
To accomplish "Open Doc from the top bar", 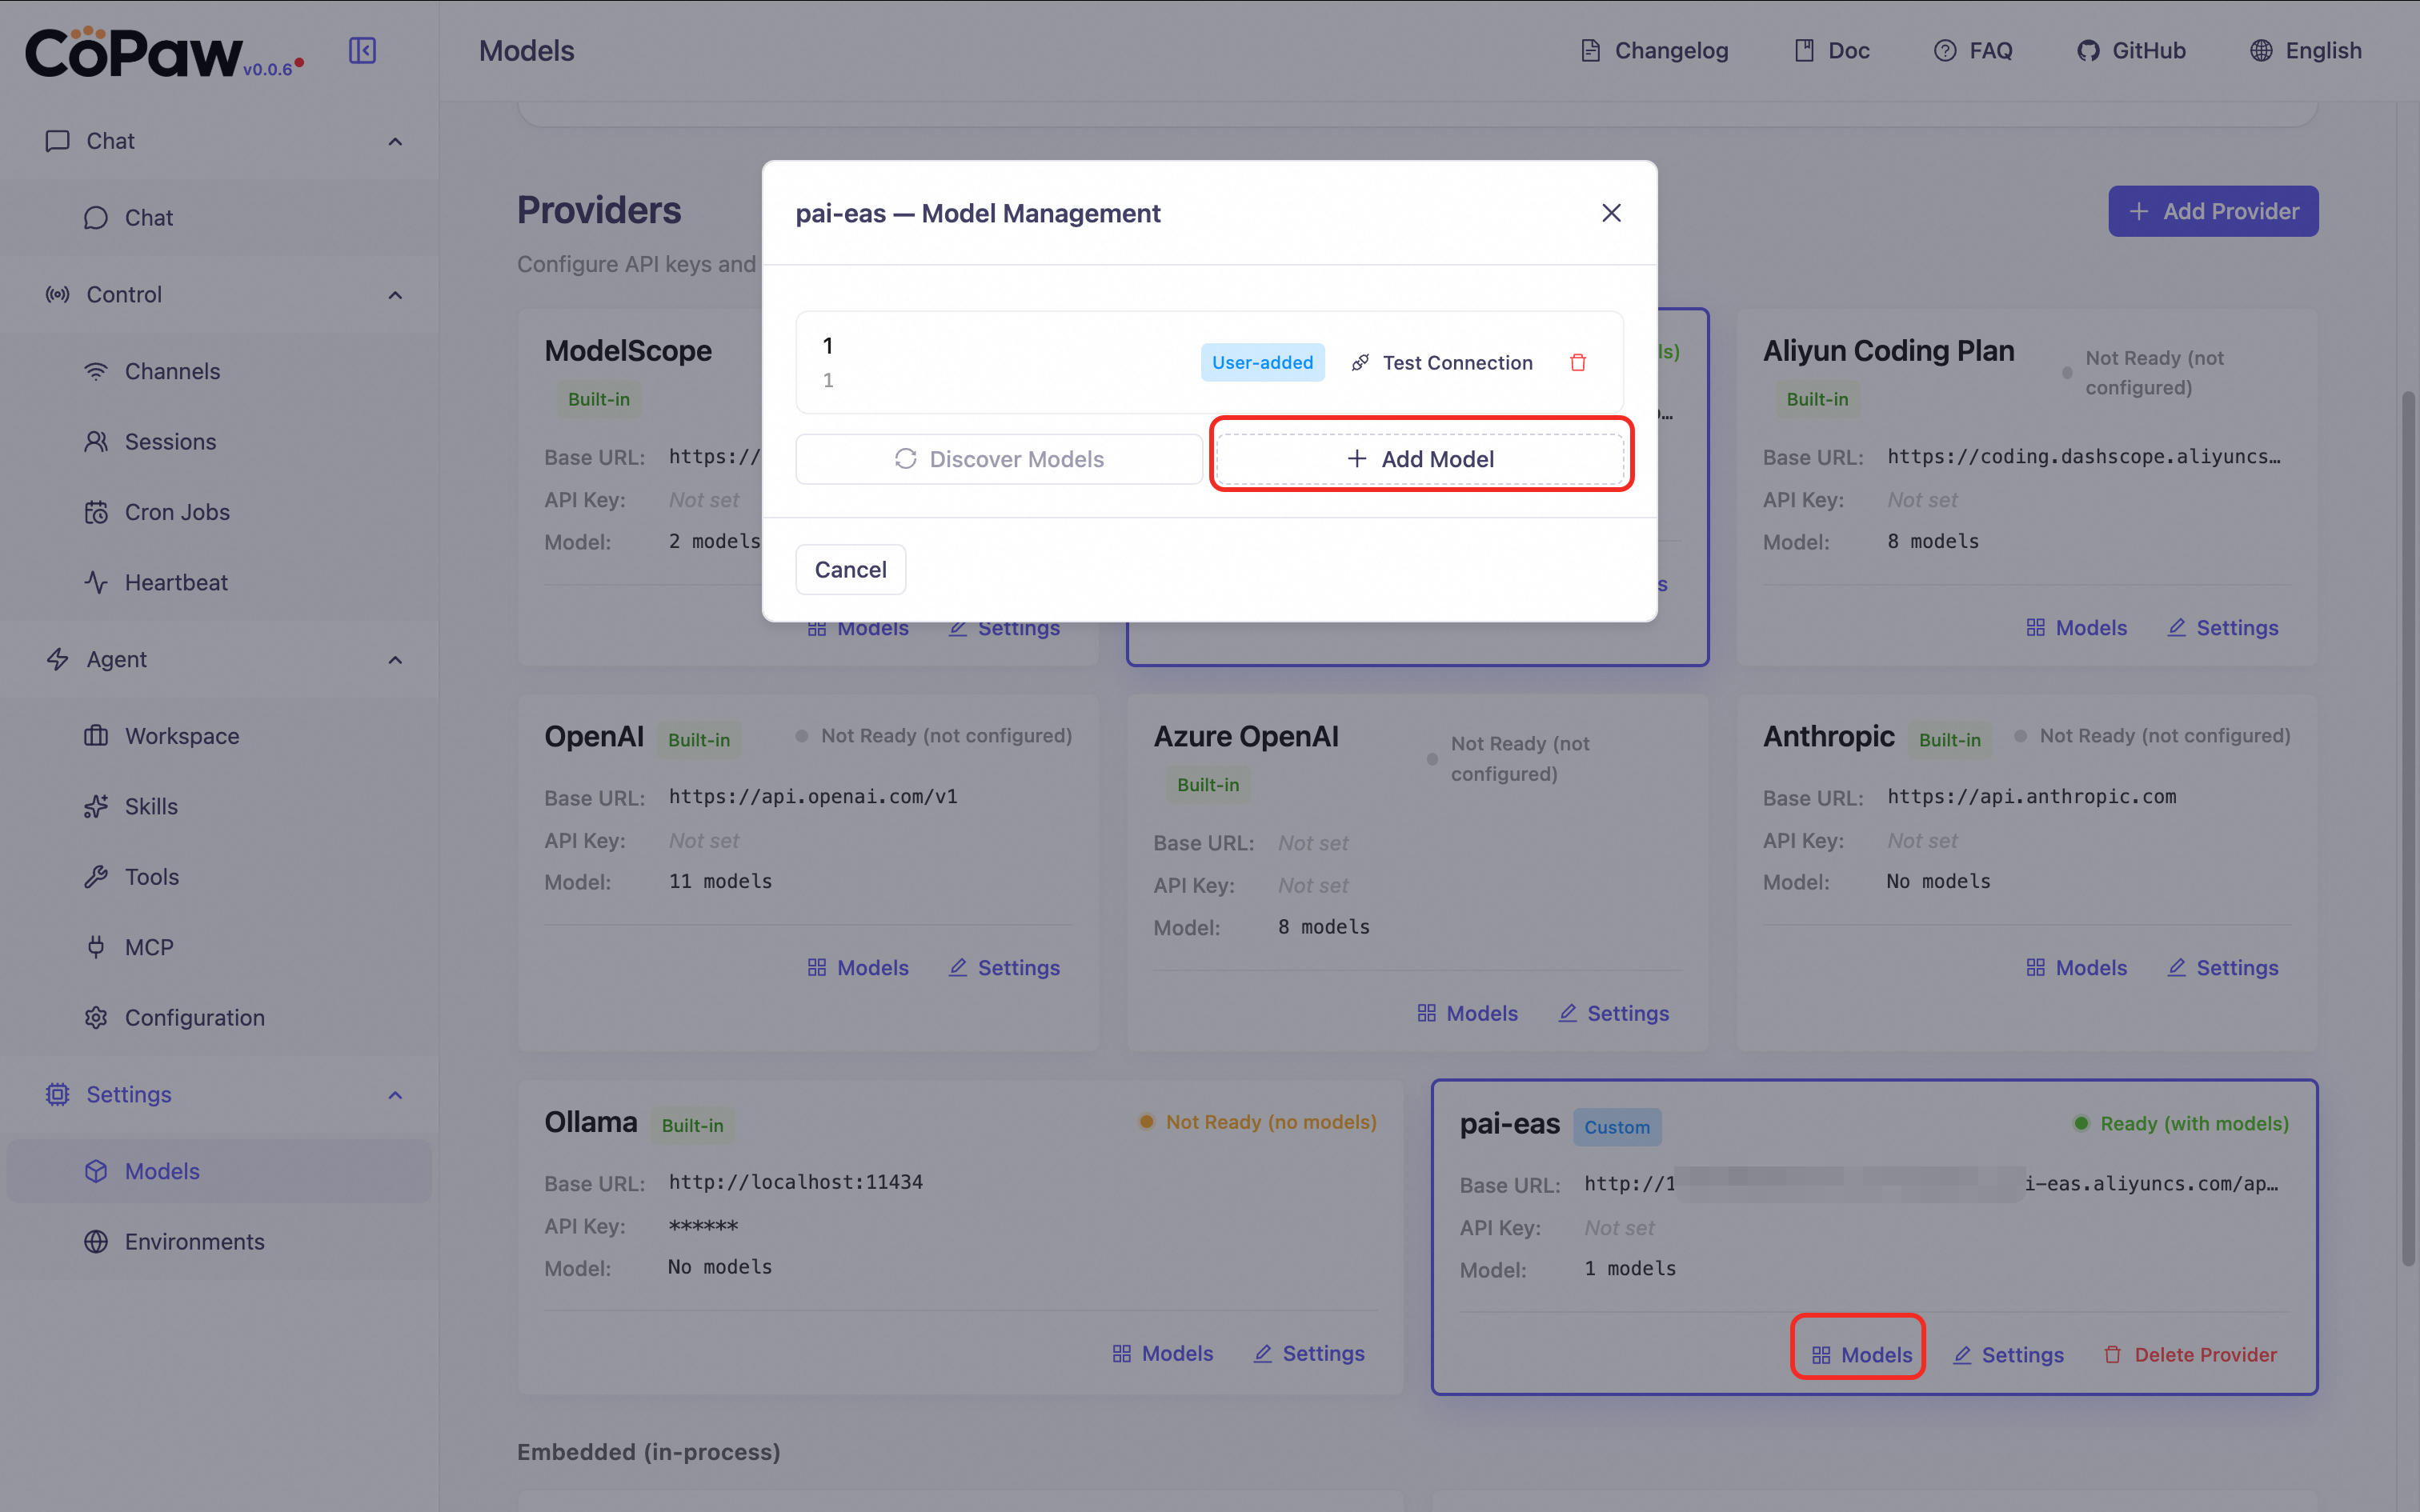I will (1831, 50).
